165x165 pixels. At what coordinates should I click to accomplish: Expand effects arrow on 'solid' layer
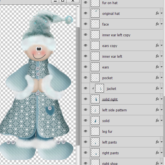tap(161, 121)
